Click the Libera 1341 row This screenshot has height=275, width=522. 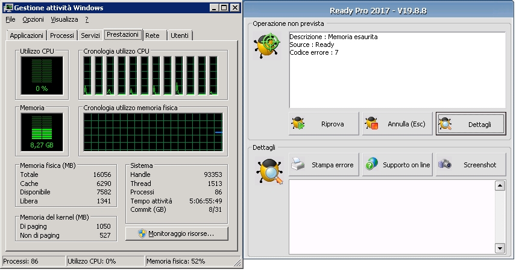(x=65, y=201)
